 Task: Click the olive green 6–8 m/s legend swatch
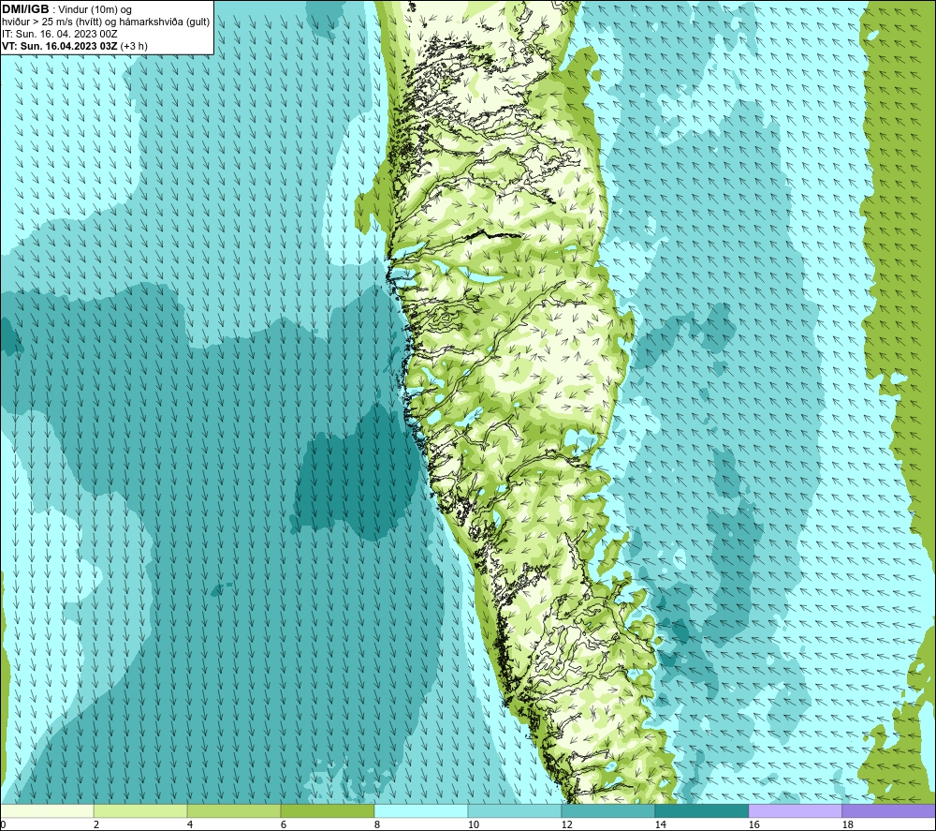pos(327,810)
